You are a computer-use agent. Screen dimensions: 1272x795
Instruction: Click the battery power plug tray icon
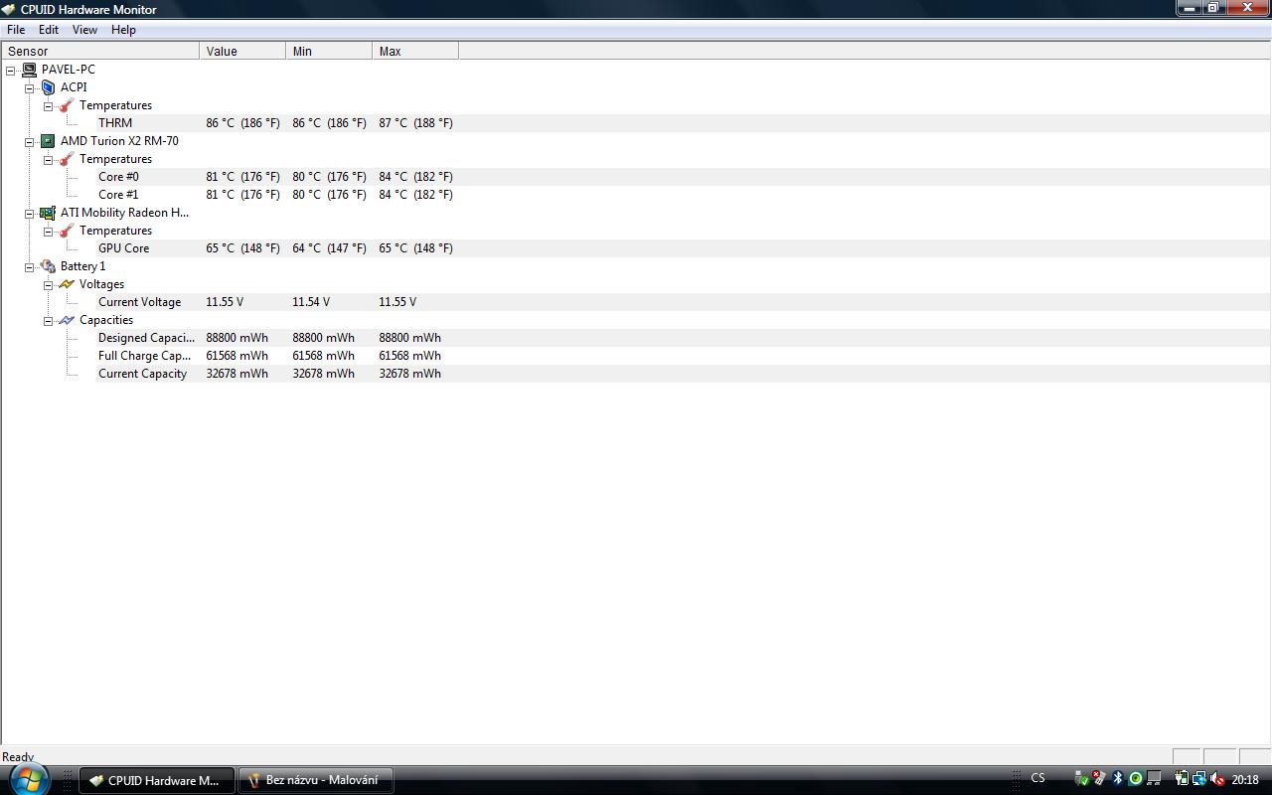[x=1182, y=779]
